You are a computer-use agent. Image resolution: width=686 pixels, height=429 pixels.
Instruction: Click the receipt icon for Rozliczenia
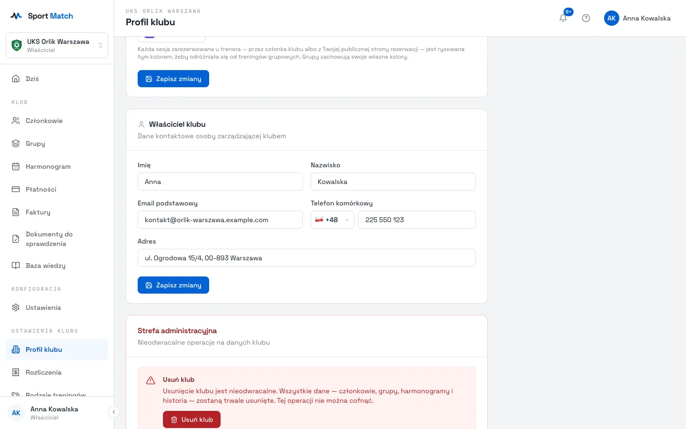click(x=16, y=372)
